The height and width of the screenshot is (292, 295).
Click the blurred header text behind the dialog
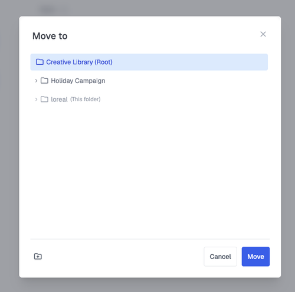tap(53, 9)
